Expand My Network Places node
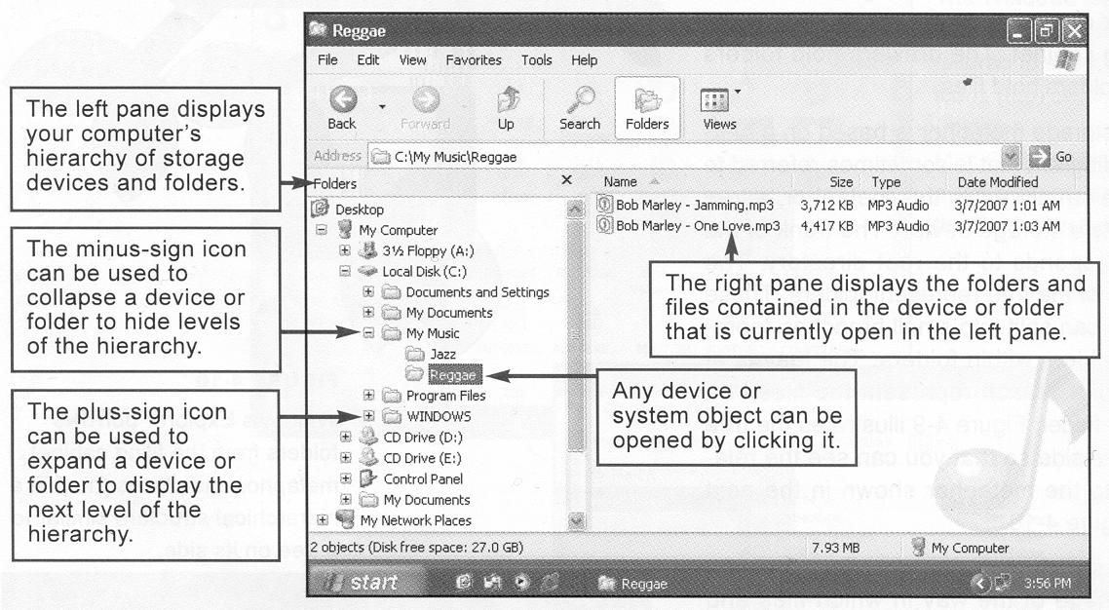The height and width of the screenshot is (610, 1109). pos(322,519)
